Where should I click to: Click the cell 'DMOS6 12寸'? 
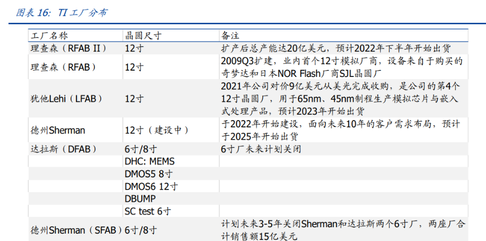tap(151, 186)
